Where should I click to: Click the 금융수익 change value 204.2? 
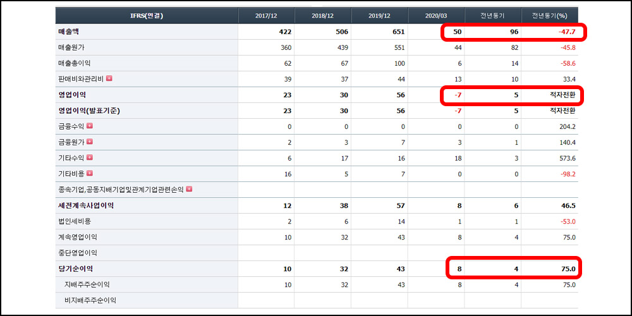click(568, 126)
